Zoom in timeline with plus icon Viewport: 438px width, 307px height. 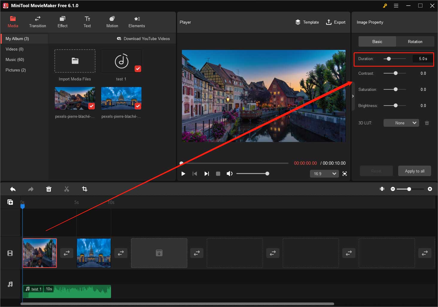[430, 189]
